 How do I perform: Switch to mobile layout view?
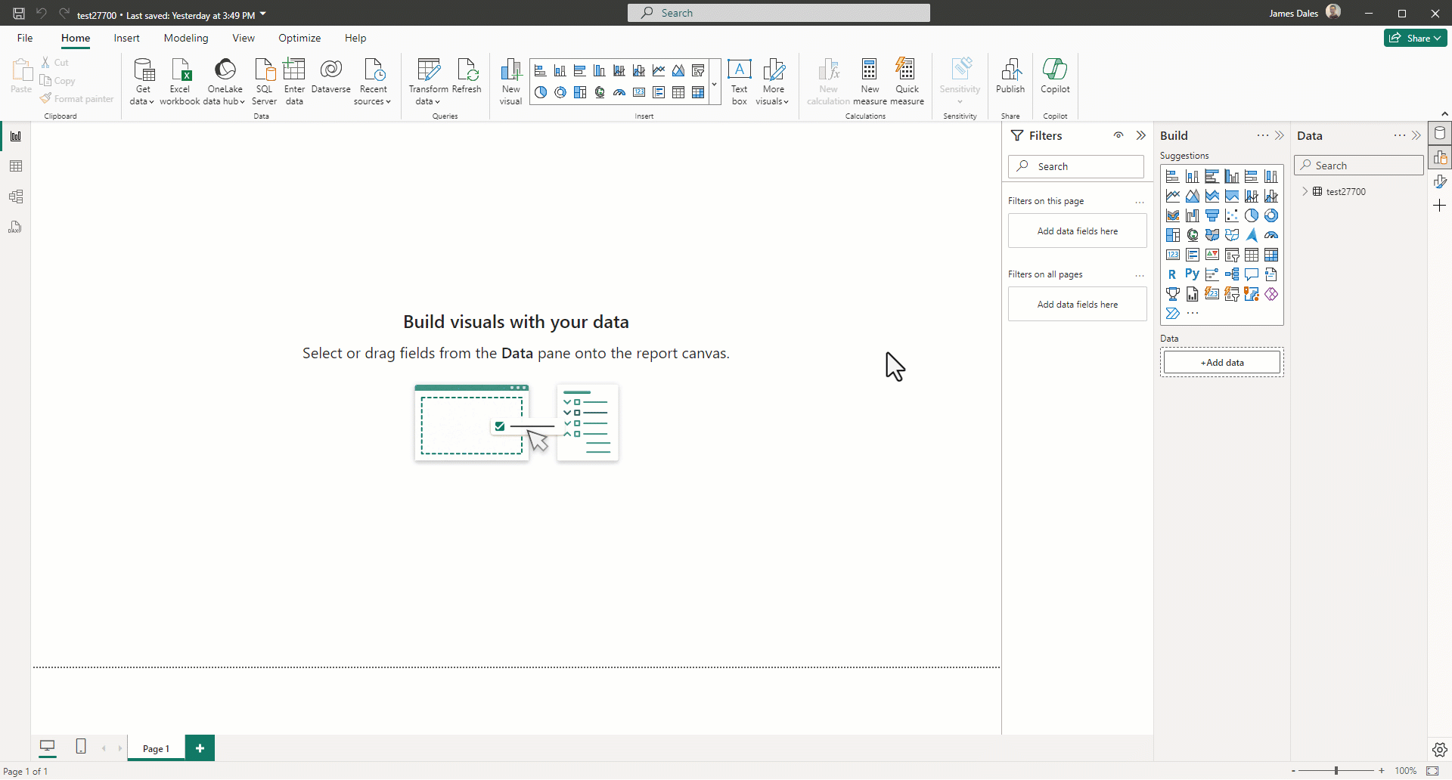(x=81, y=747)
